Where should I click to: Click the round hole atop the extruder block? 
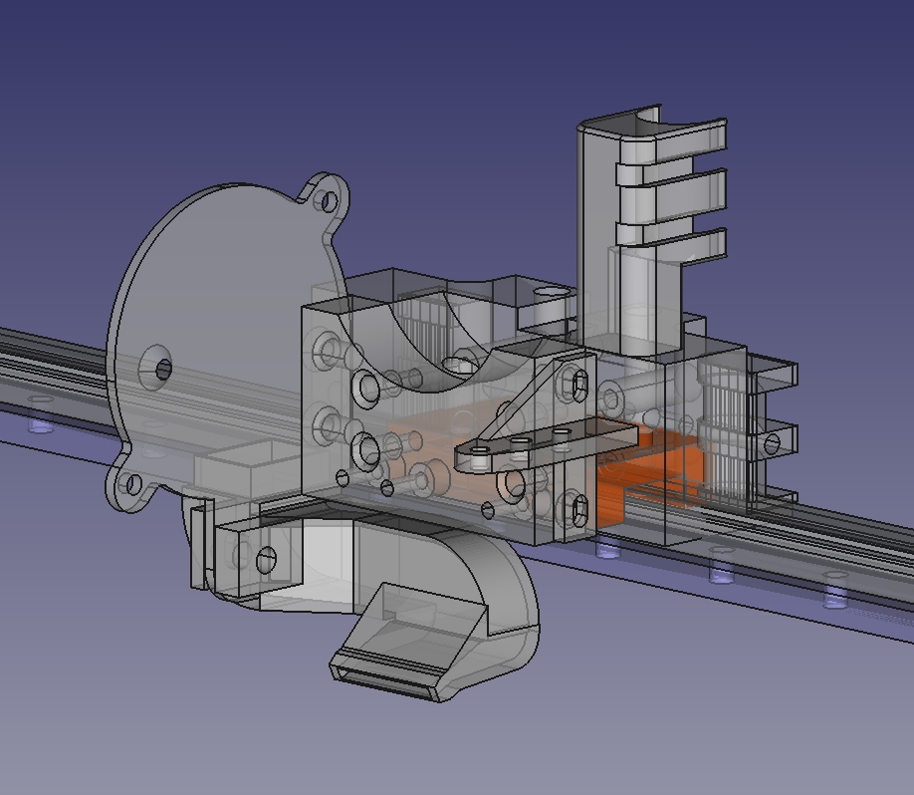pyautogui.click(x=548, y=293)
